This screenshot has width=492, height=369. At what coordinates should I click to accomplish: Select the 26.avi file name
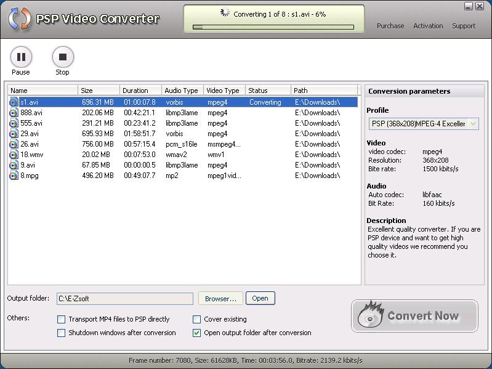(x=30, y=144)
